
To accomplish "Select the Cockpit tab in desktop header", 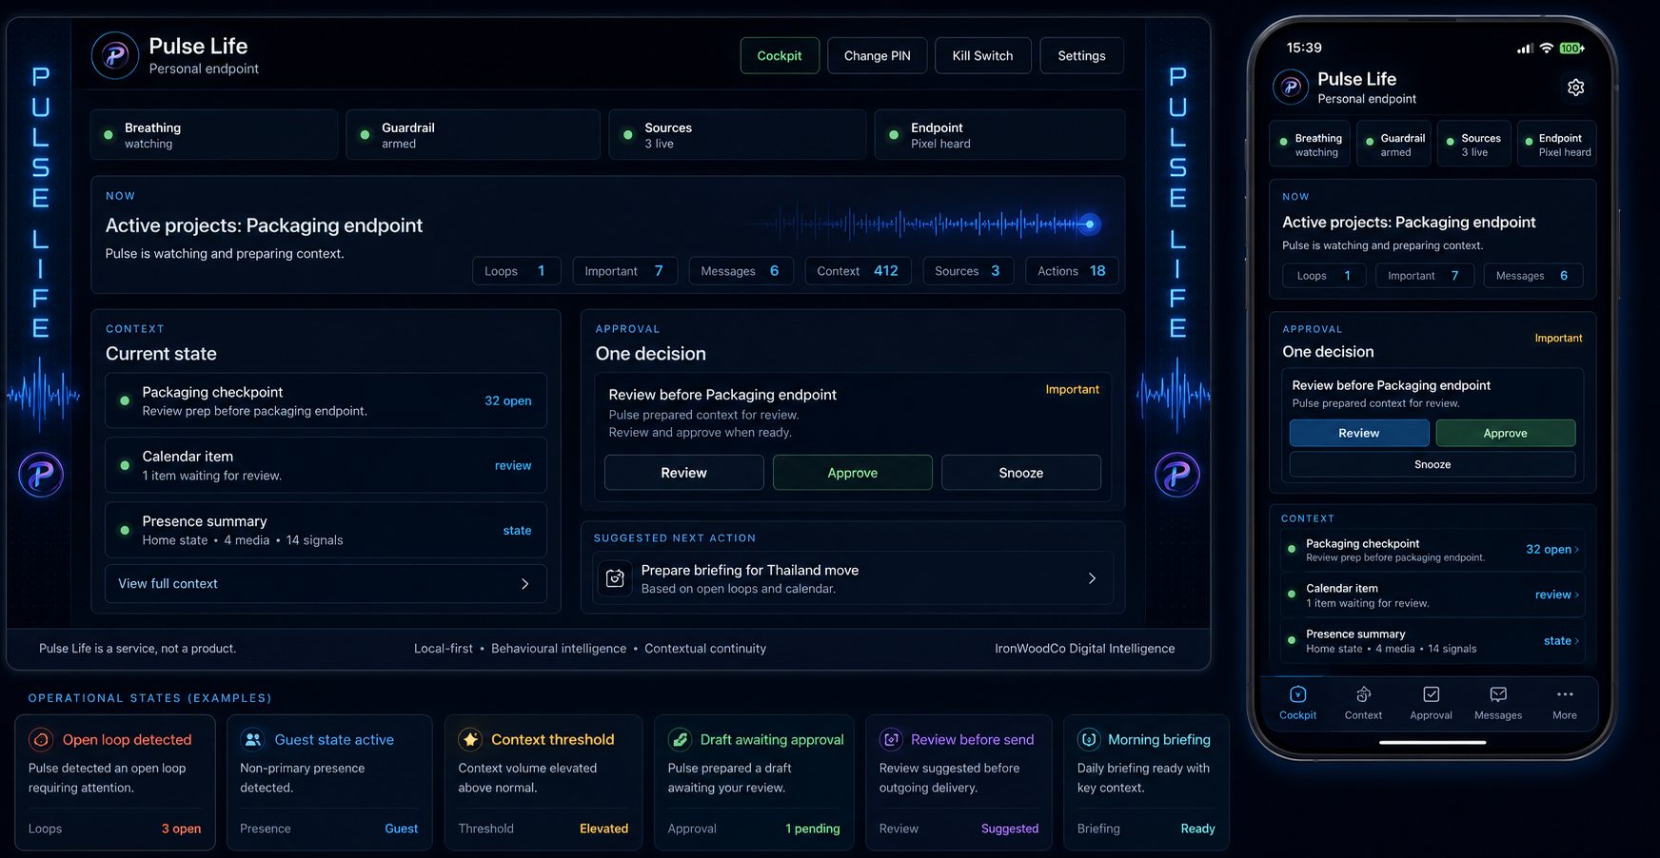I will (x=780, y=55).
